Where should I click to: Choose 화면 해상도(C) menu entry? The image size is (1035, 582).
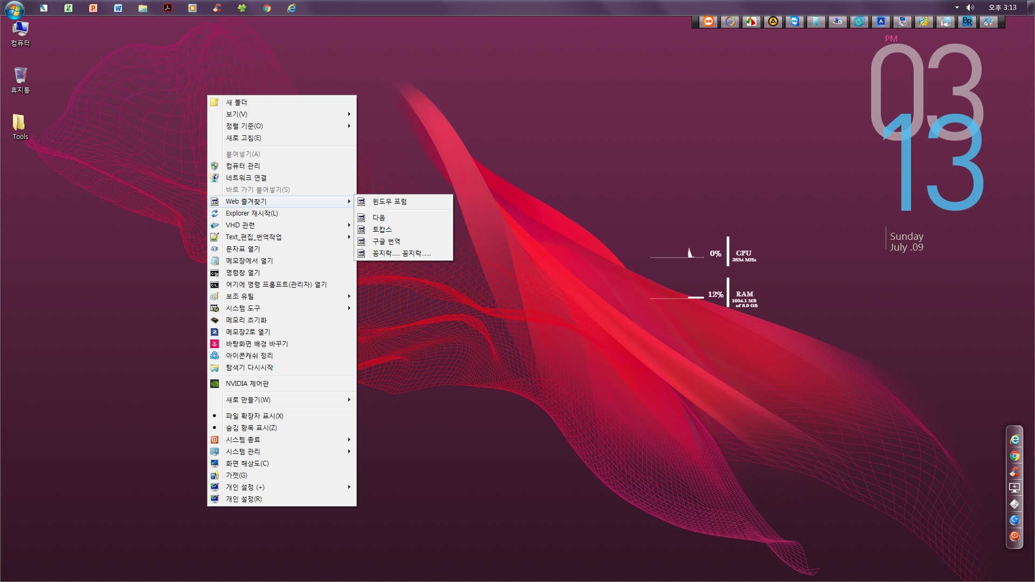point(282,463)
